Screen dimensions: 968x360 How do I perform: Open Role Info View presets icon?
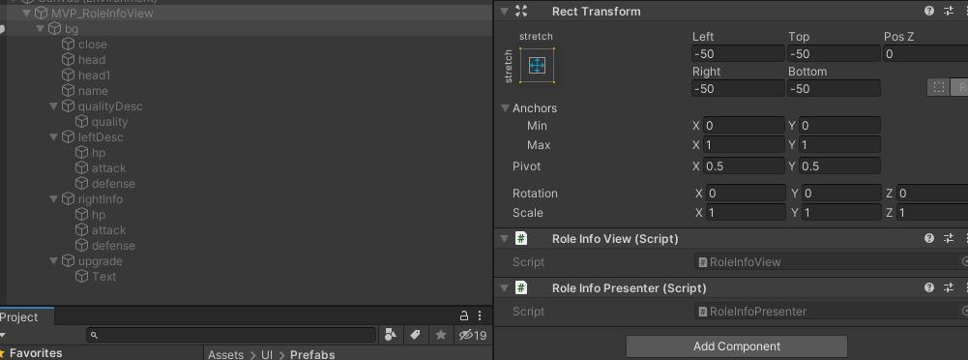tap(949, 238)
